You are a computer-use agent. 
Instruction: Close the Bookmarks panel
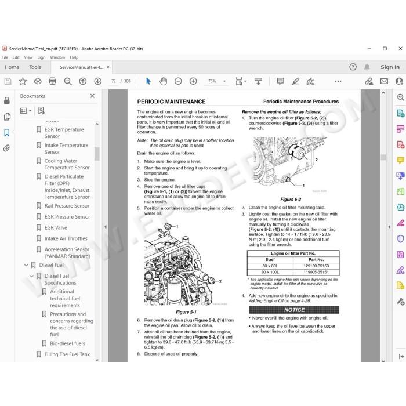click(x=92, y=96)
